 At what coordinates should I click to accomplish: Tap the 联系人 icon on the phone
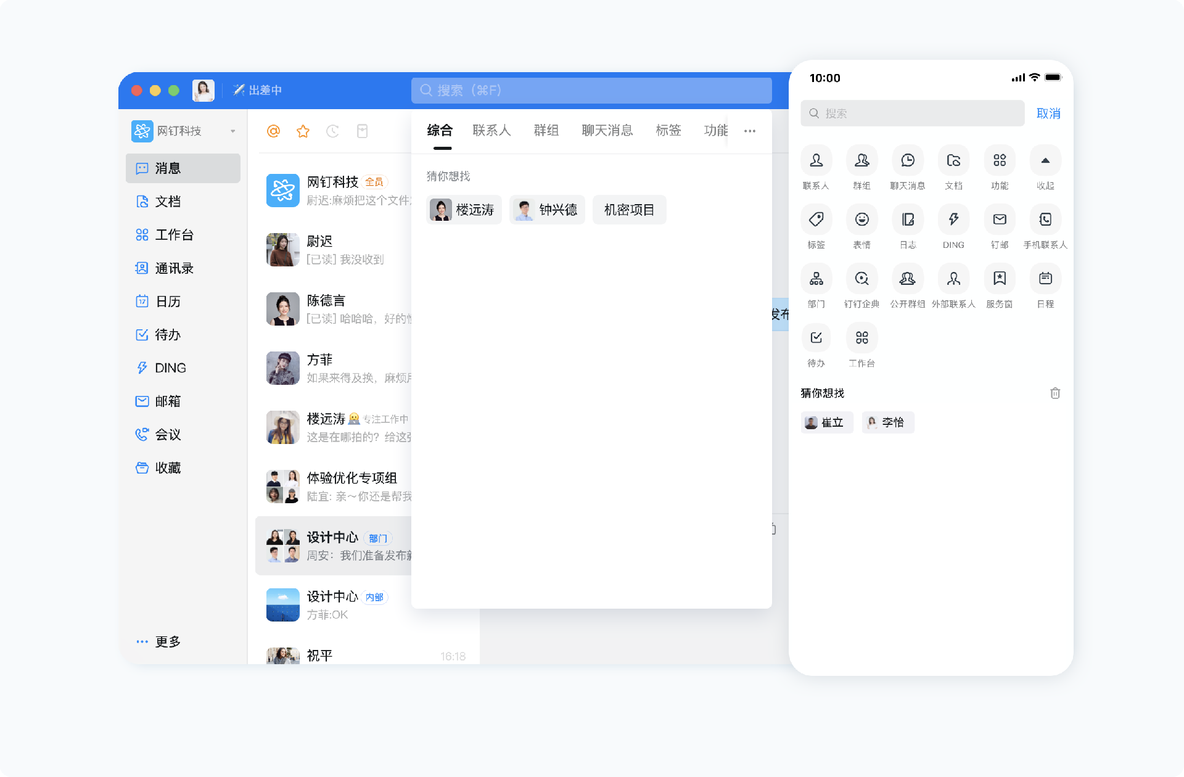816,160
